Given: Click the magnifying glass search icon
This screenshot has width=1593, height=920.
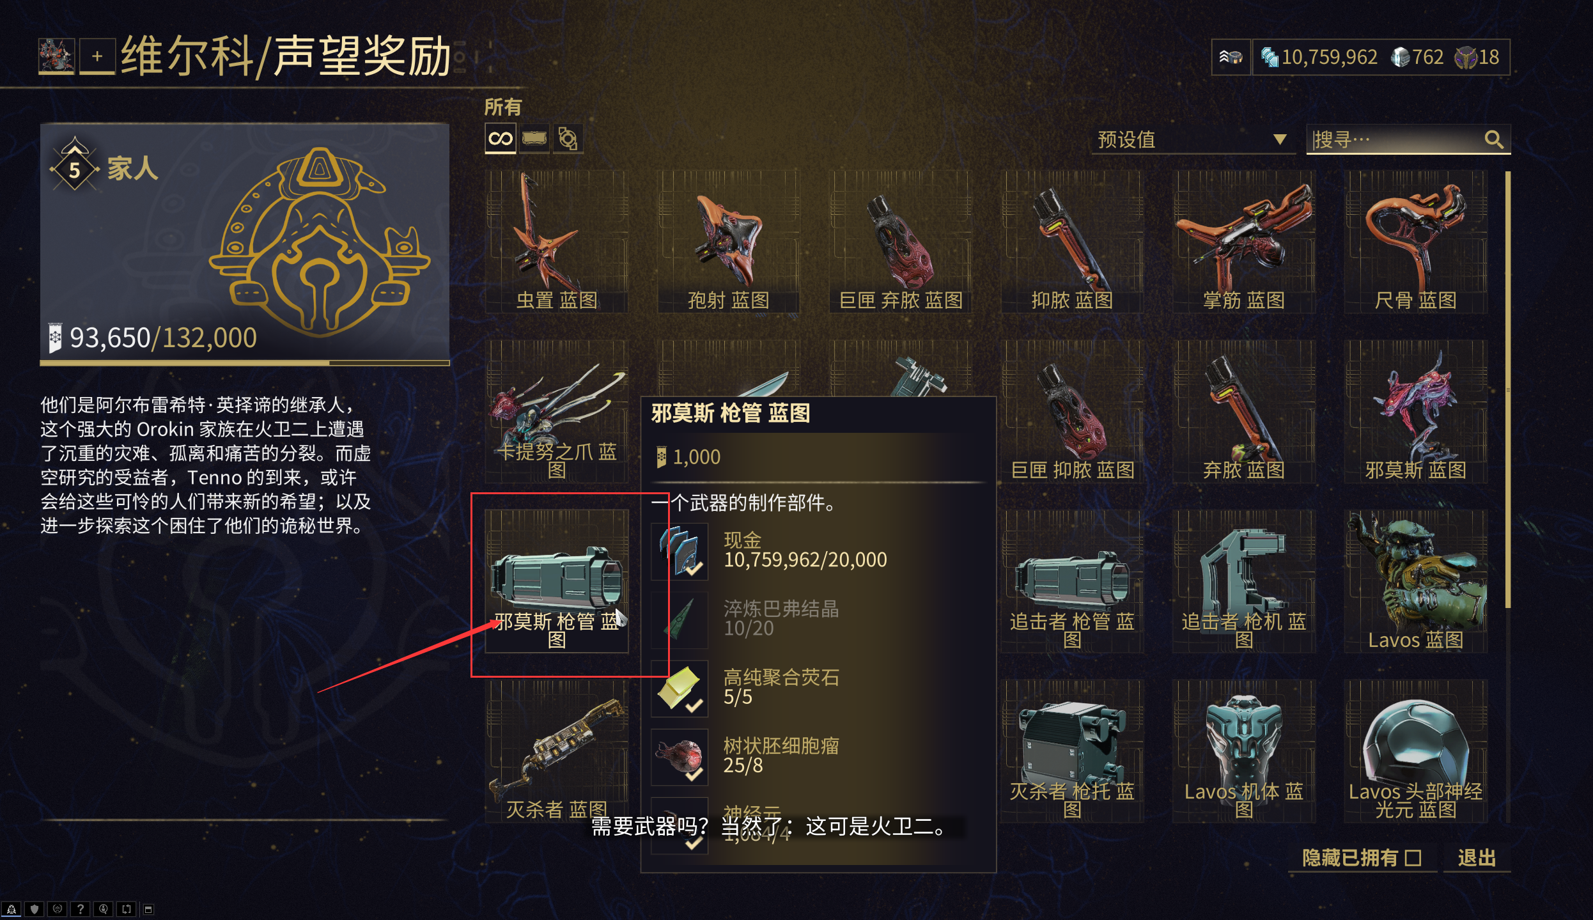Looking at the screenshot, I should coord(1494,139).
